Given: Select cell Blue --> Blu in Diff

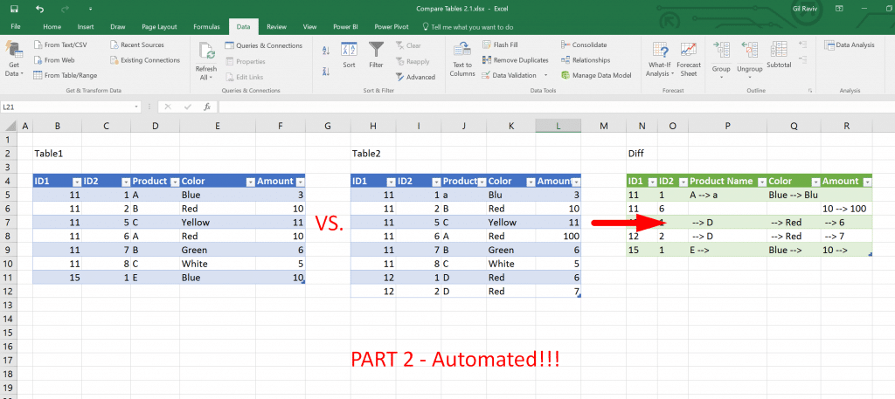Looking at the screenshot, I should (794, 195).
